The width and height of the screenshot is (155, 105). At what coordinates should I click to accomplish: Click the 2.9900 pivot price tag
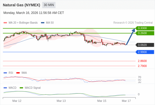(x=145, y=52)
